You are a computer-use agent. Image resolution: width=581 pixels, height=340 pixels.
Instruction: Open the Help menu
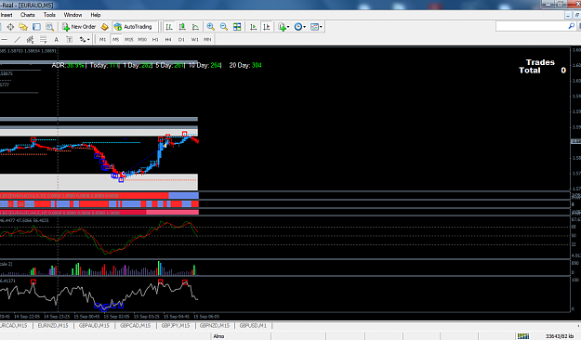pos(96,15)
